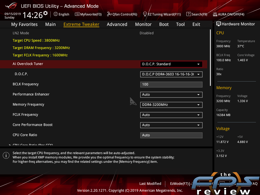Open the Advanced tab

click(x=117, y=24)
